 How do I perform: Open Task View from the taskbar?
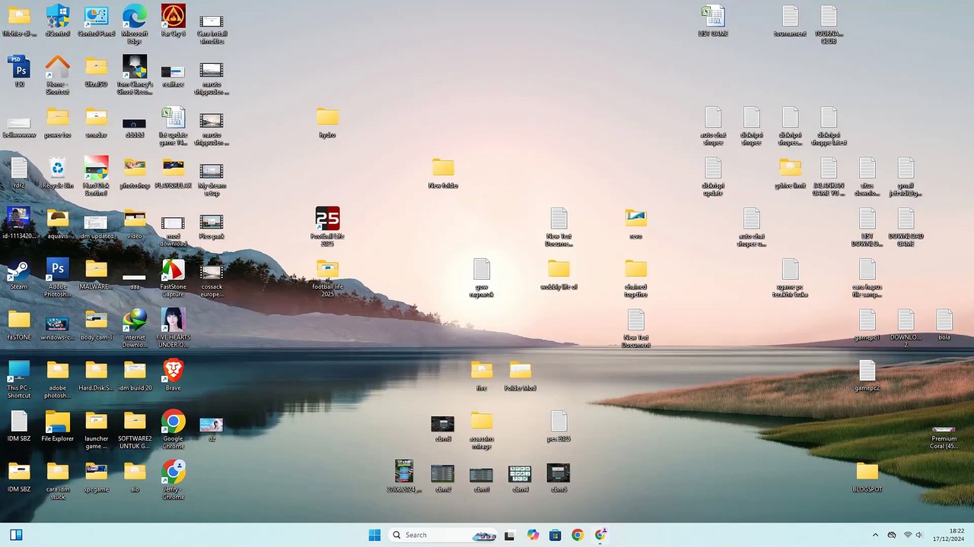click(x=509, y=535)
